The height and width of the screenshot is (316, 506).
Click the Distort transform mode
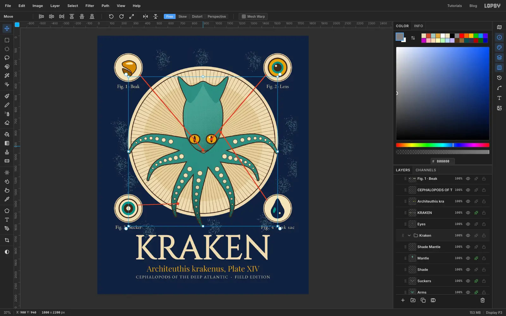(x=197, y=16)
